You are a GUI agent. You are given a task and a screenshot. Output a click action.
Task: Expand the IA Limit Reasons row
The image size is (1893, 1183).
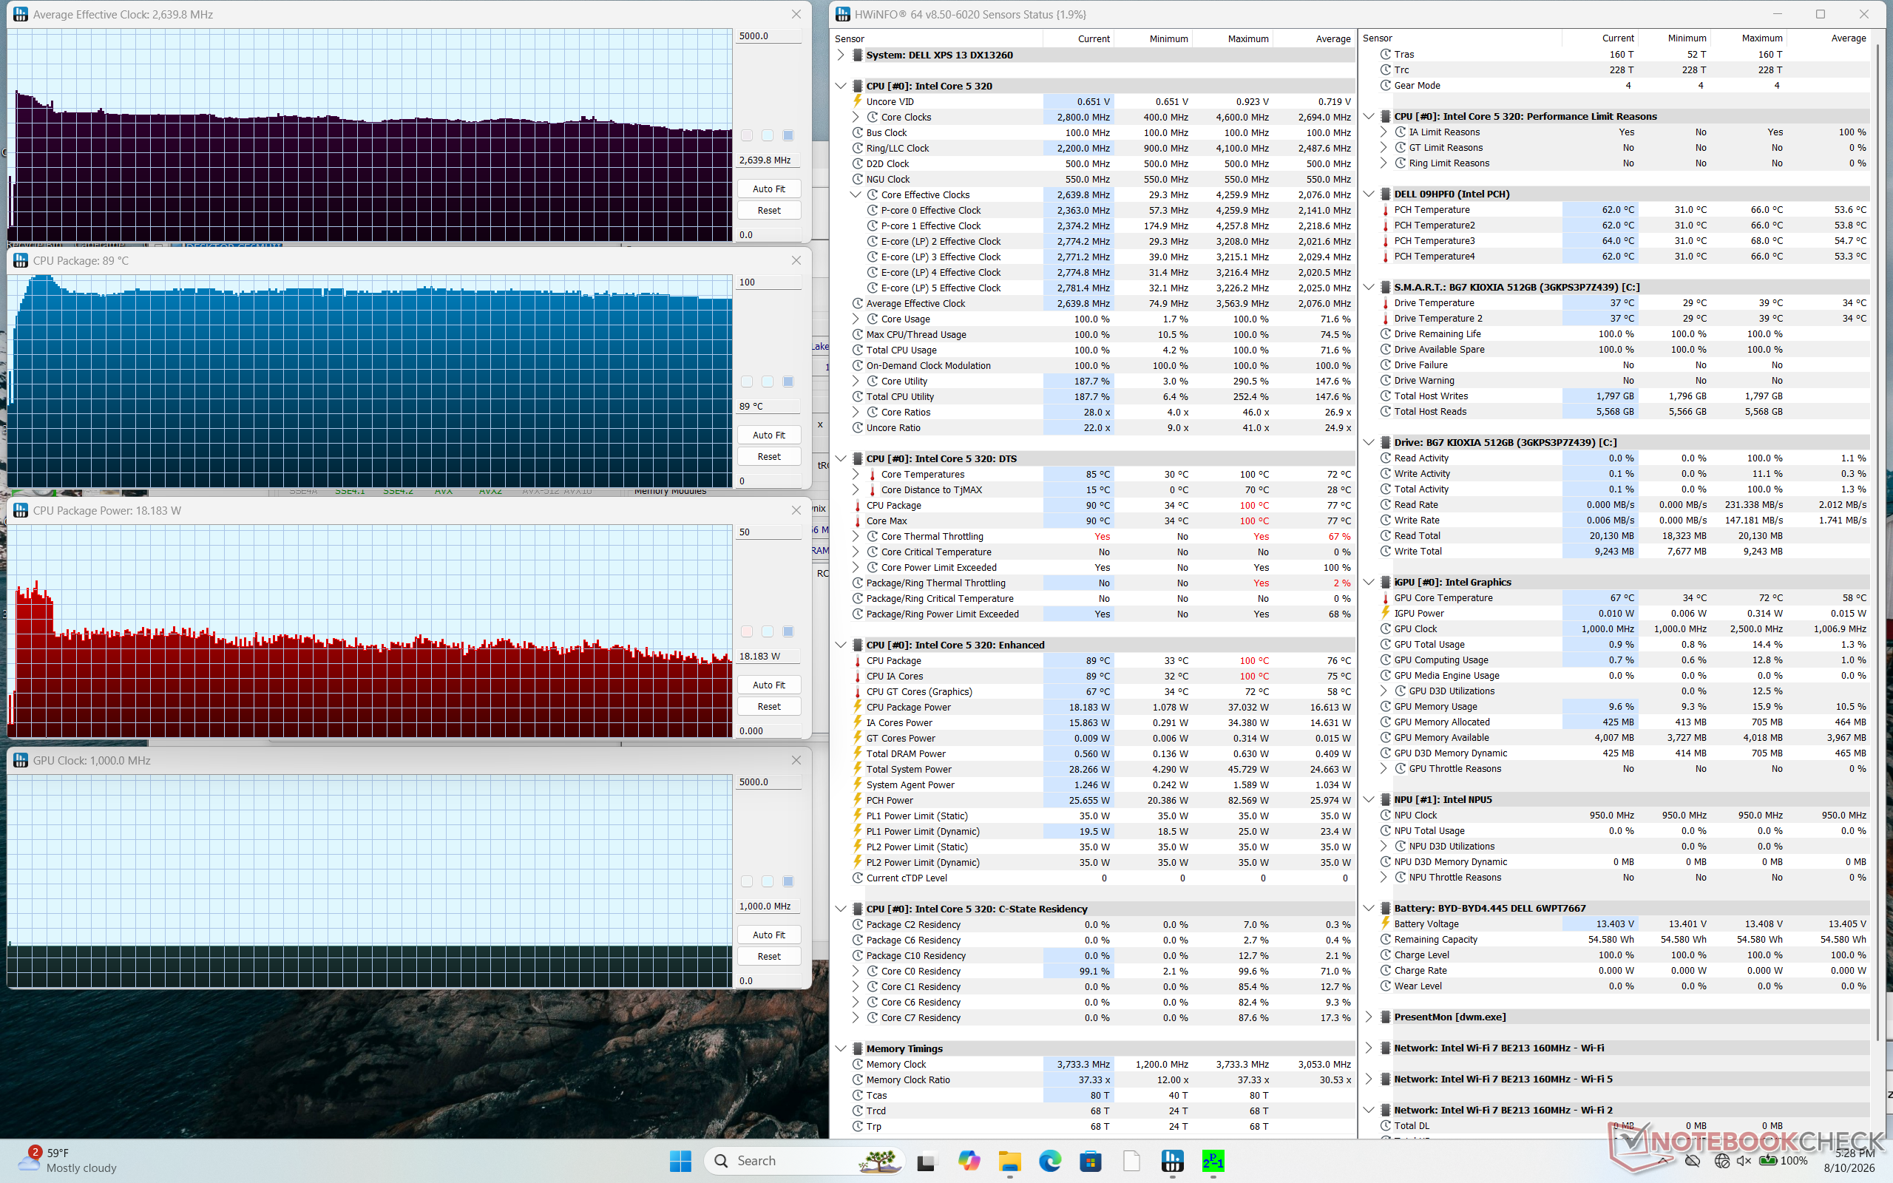pos(1384,132)
